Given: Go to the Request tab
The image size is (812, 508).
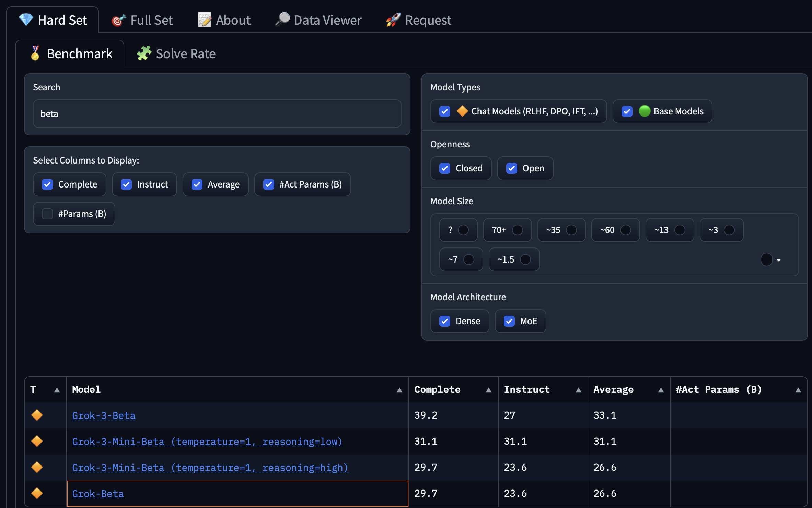Looking at the screenshot, I should (418, 20).
